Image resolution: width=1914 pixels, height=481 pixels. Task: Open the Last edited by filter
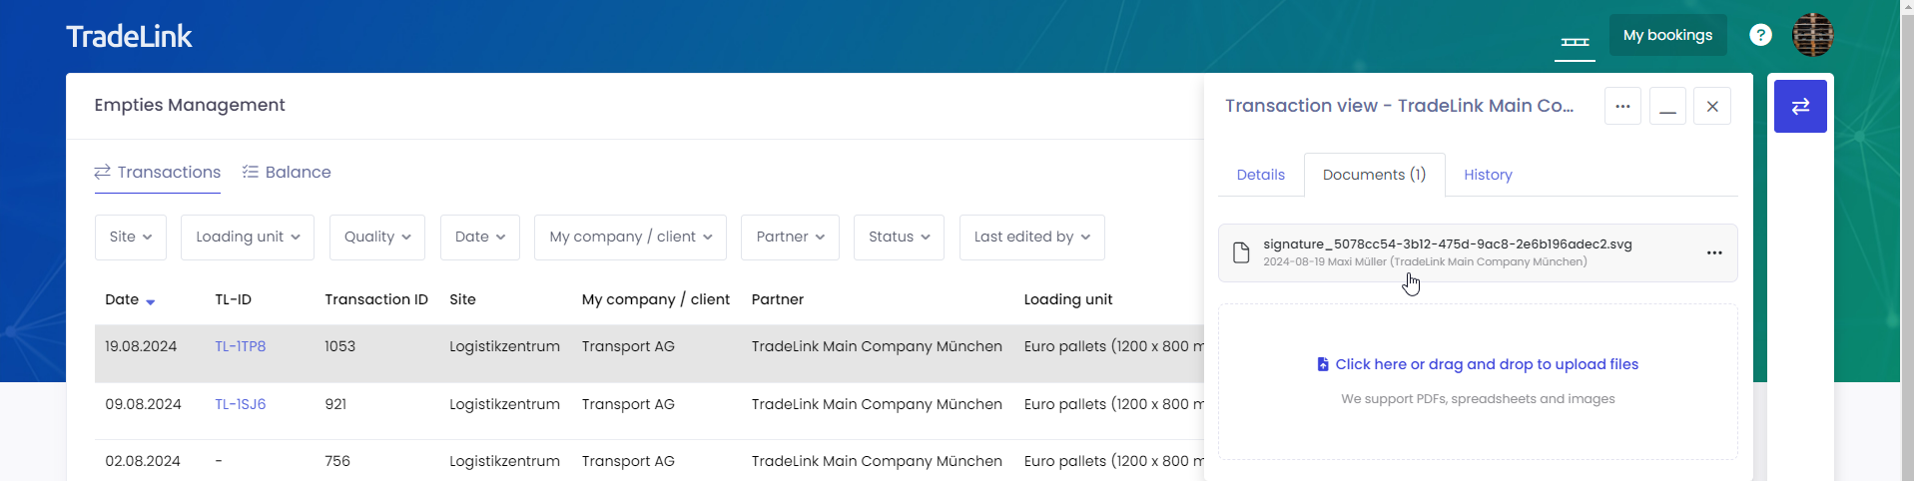[1031, 238]
